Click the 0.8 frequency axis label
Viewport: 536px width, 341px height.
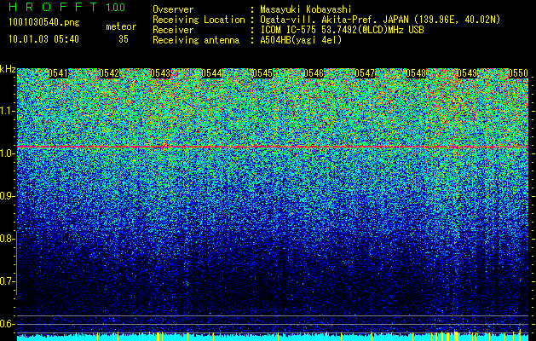tap(7, 239)
